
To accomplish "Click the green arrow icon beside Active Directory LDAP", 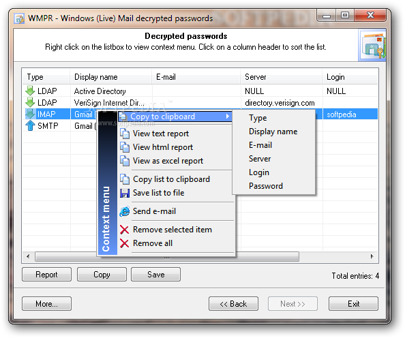I will pos(30,91).
